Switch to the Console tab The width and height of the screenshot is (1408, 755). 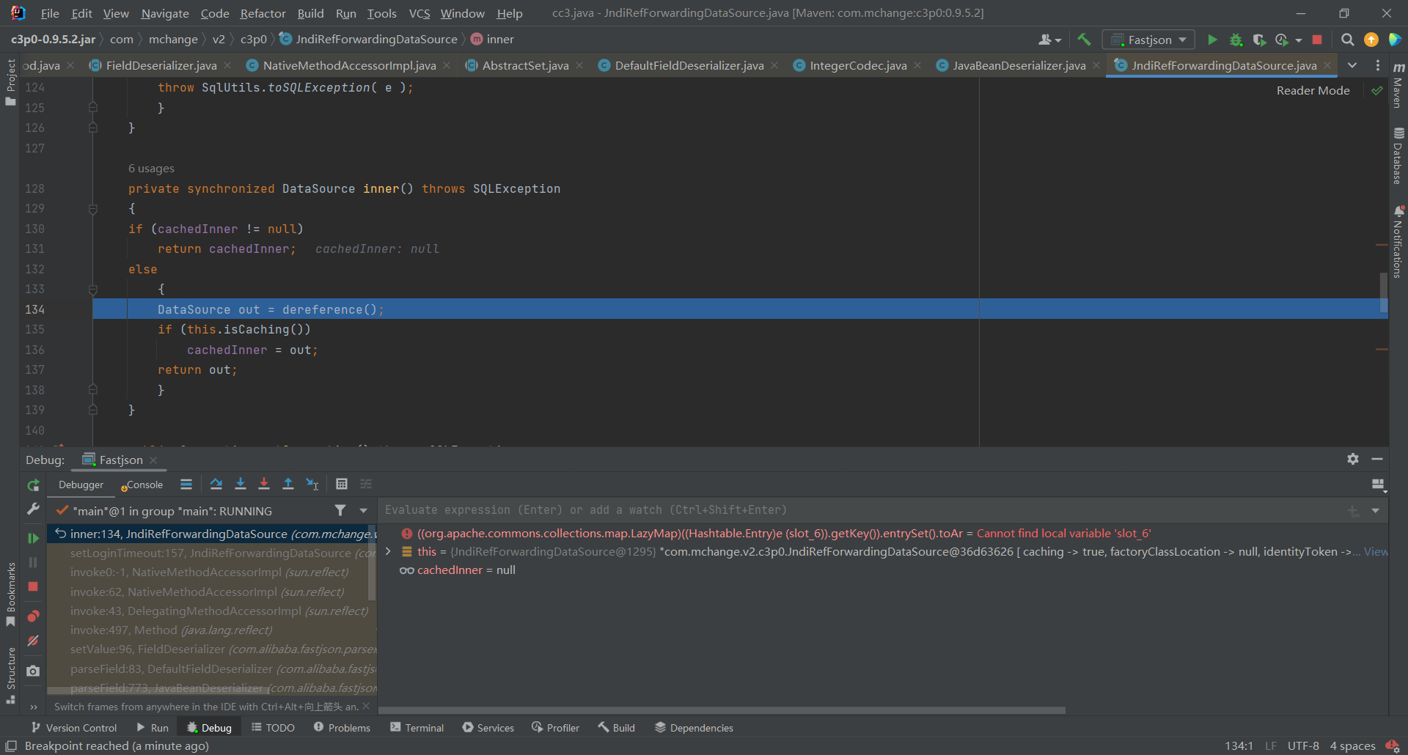point(143,485)
